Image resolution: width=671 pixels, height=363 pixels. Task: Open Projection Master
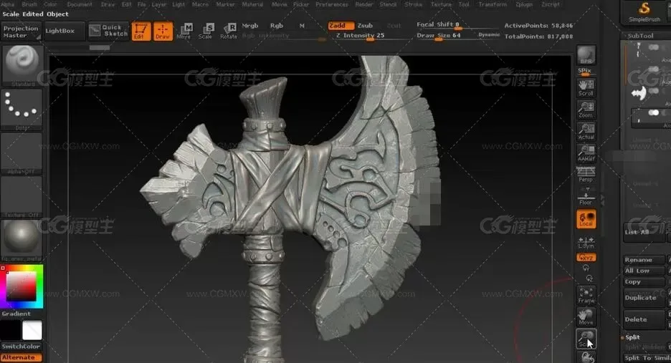(x=21, y=32)
